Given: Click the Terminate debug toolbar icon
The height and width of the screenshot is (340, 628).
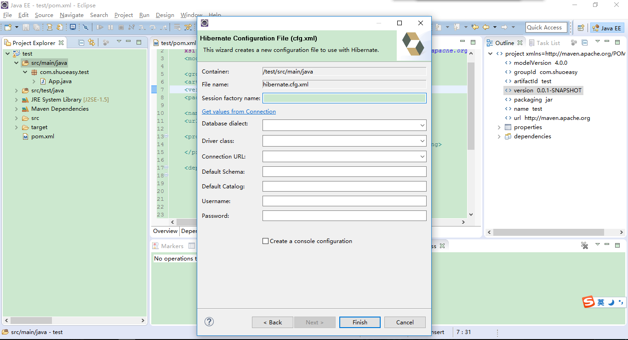Looking at the screenshot, I should [121, 27].
